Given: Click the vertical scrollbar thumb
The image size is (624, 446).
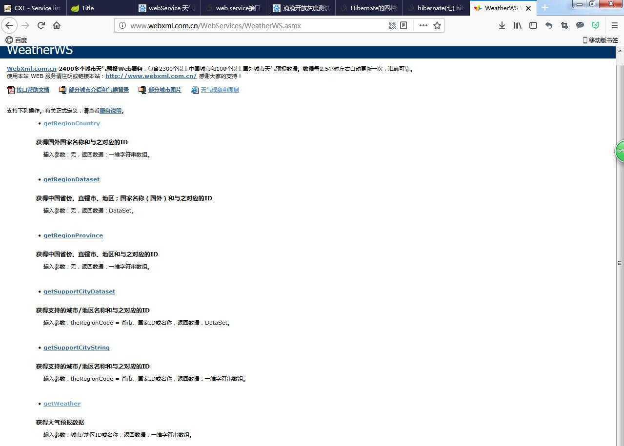Looking at the screenshot, I should pos(620,263).
